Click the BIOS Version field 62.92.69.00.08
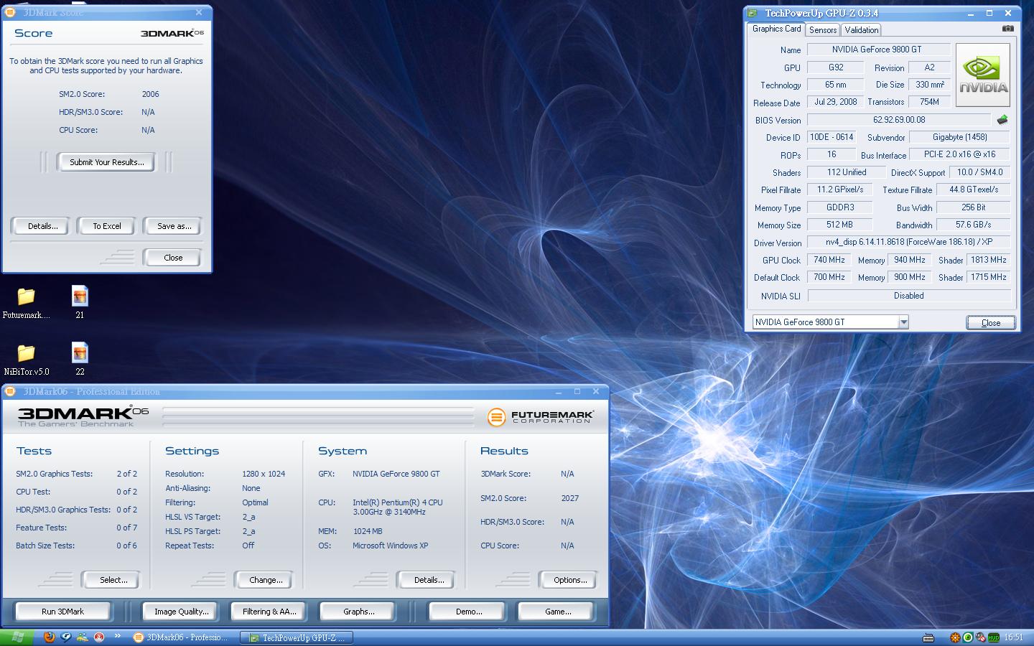Image resolution: width=1034 pixels, height=646 pixels. [x=899, y=120]
